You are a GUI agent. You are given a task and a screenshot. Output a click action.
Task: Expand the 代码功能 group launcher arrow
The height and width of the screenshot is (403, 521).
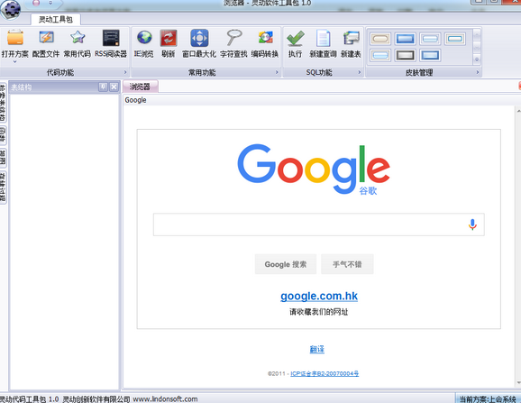pyautogui.click(x=125, y=72)
